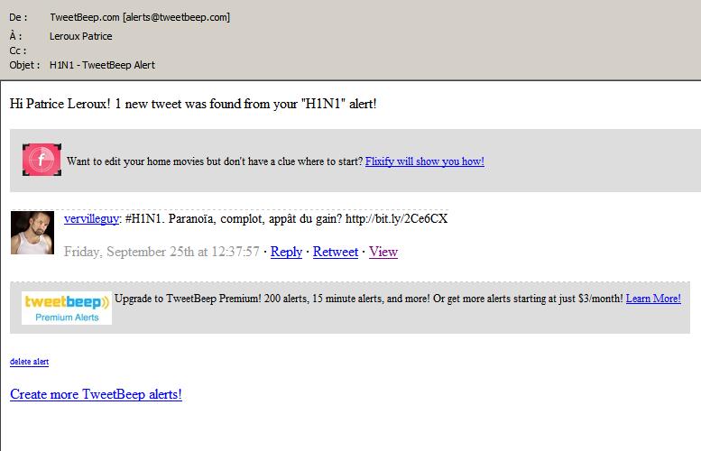Click the Reply link under the tweet
This screenshot has height=451, width=701.
click(x=286, y=252)
